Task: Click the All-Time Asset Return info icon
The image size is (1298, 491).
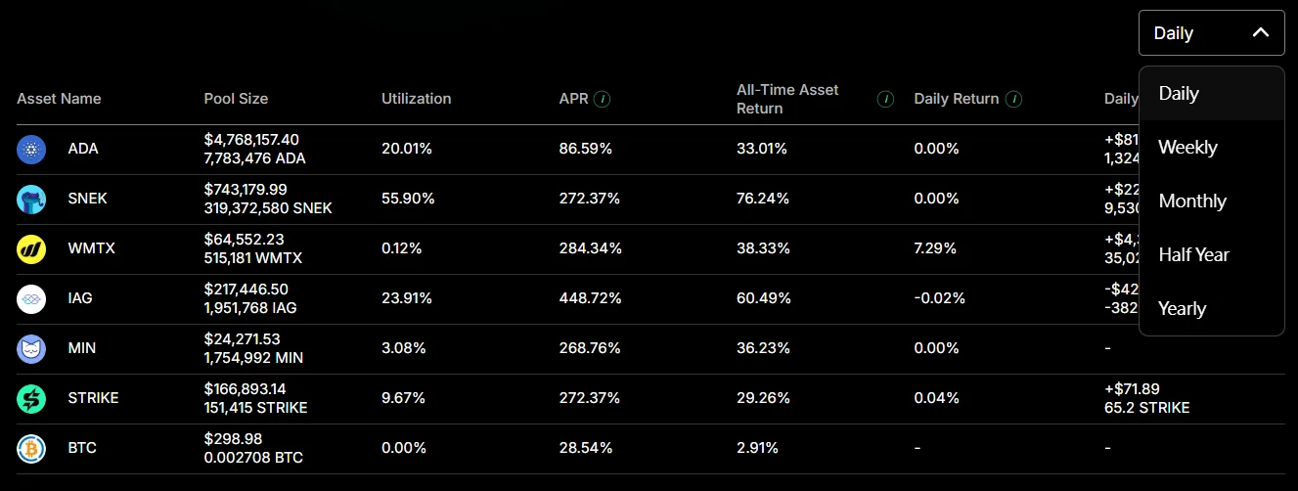Action: [885, 99]
